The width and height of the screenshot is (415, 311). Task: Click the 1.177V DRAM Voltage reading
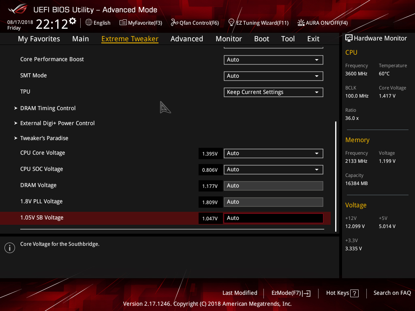pyautogui.click(x=210, y=186)
